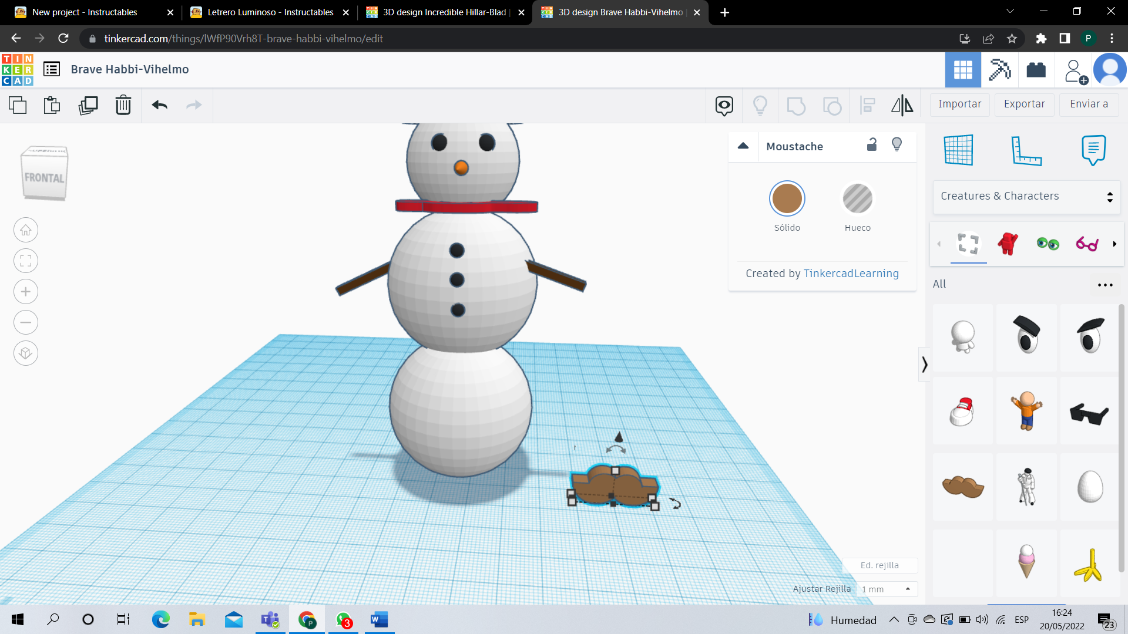Open the Ajustar Rejilla 1 mm dropdown

tap(886, 589)
